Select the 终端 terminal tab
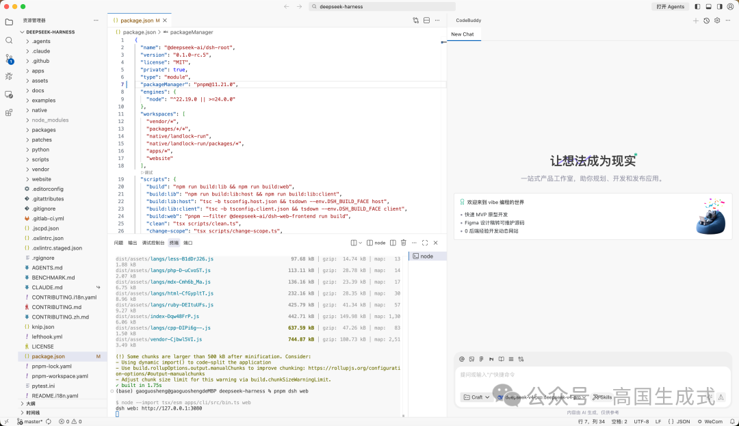The width and height of the screenshot is (739, 426). tap(174, 243)
